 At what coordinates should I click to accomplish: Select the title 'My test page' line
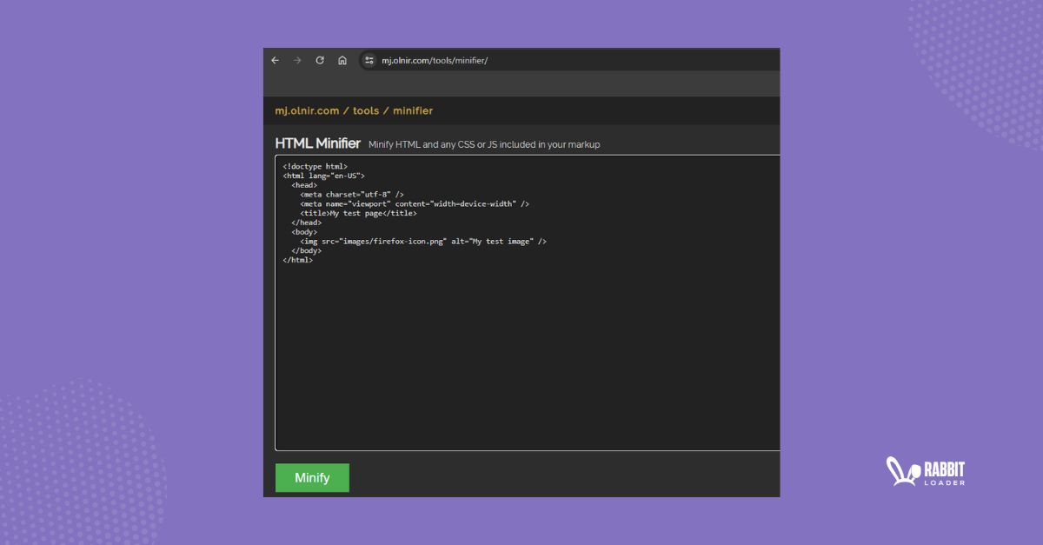[x=358, y=213]
